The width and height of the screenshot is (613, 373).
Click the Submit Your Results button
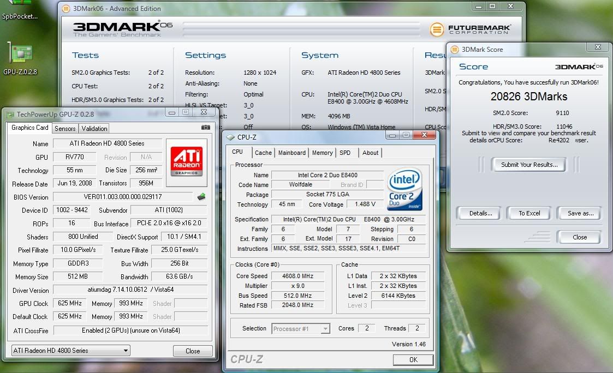coord(529,165)
